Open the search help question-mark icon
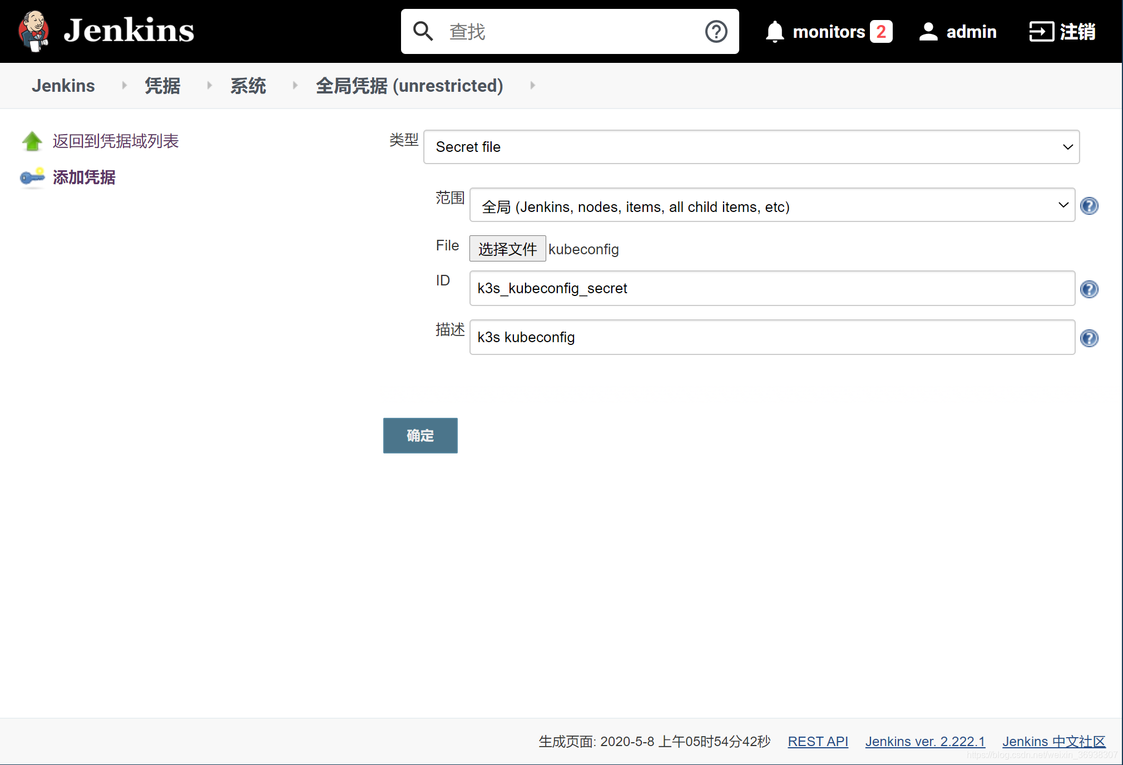 [x=716, y=31]
